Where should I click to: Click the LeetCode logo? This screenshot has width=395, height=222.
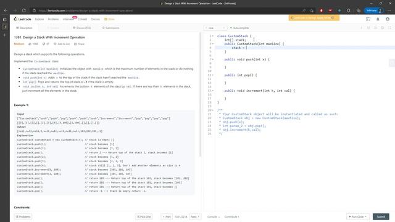tap(22, 19)
